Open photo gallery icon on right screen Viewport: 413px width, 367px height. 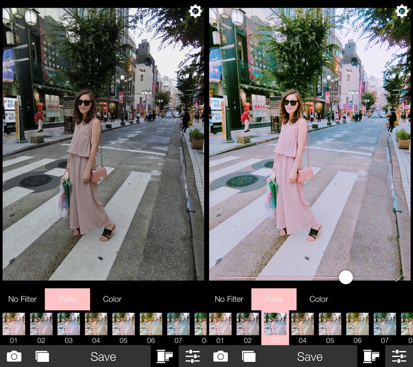click(249, 357)
